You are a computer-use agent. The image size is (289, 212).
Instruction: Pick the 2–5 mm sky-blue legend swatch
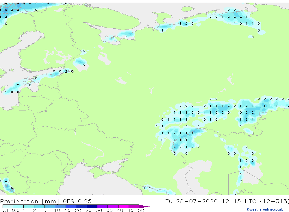39,206
